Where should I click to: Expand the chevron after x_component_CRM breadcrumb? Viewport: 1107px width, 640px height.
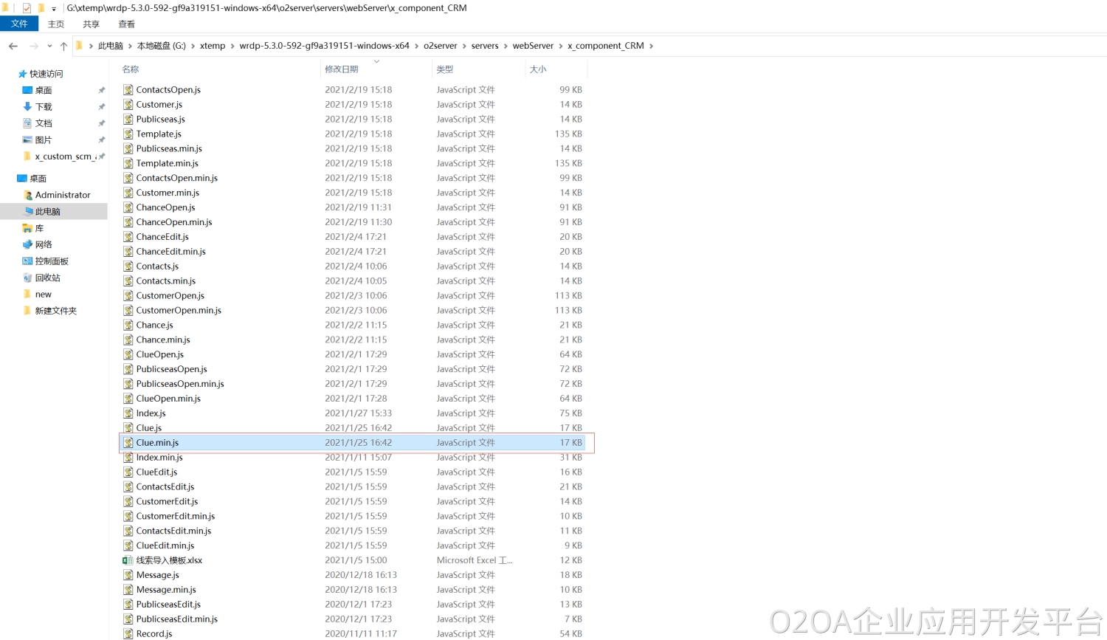pyautogui.click(x=651, y=46)
